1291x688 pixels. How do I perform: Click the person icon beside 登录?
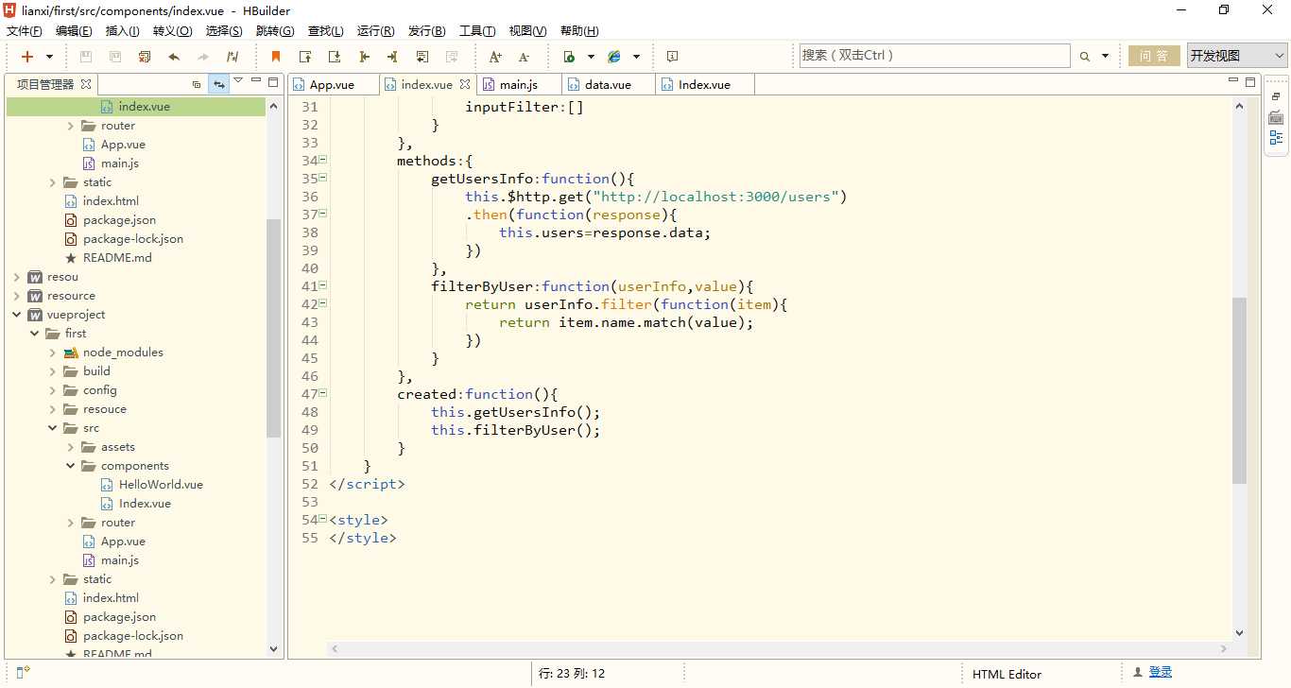[1137, 673]
